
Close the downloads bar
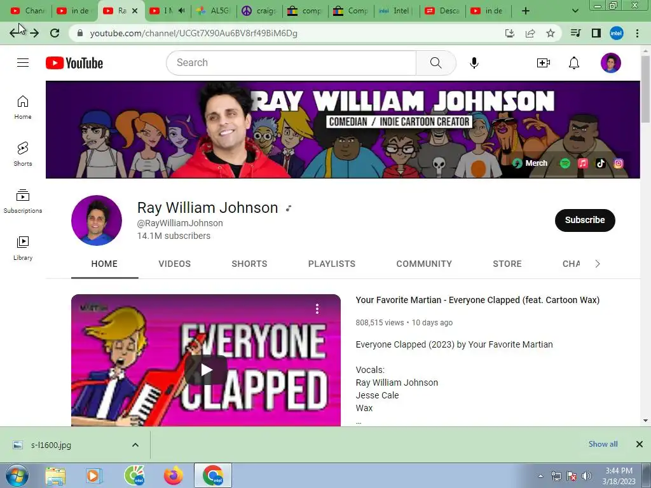640,444
